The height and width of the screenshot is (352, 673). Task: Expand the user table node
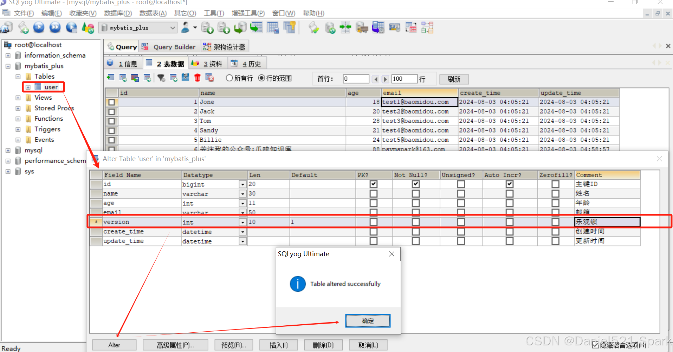[28, 87]
